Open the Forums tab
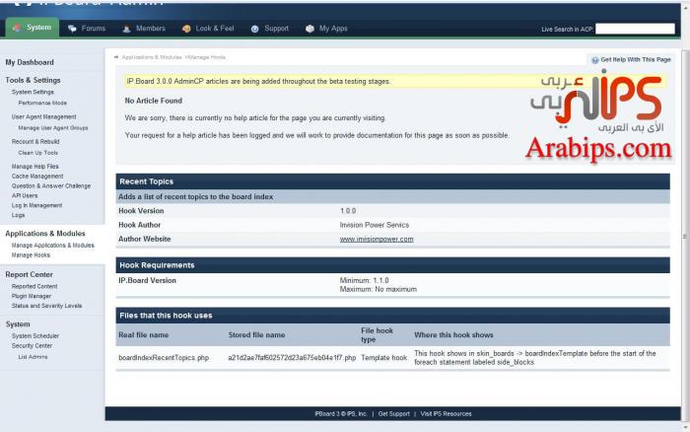 tap(93, 29)
